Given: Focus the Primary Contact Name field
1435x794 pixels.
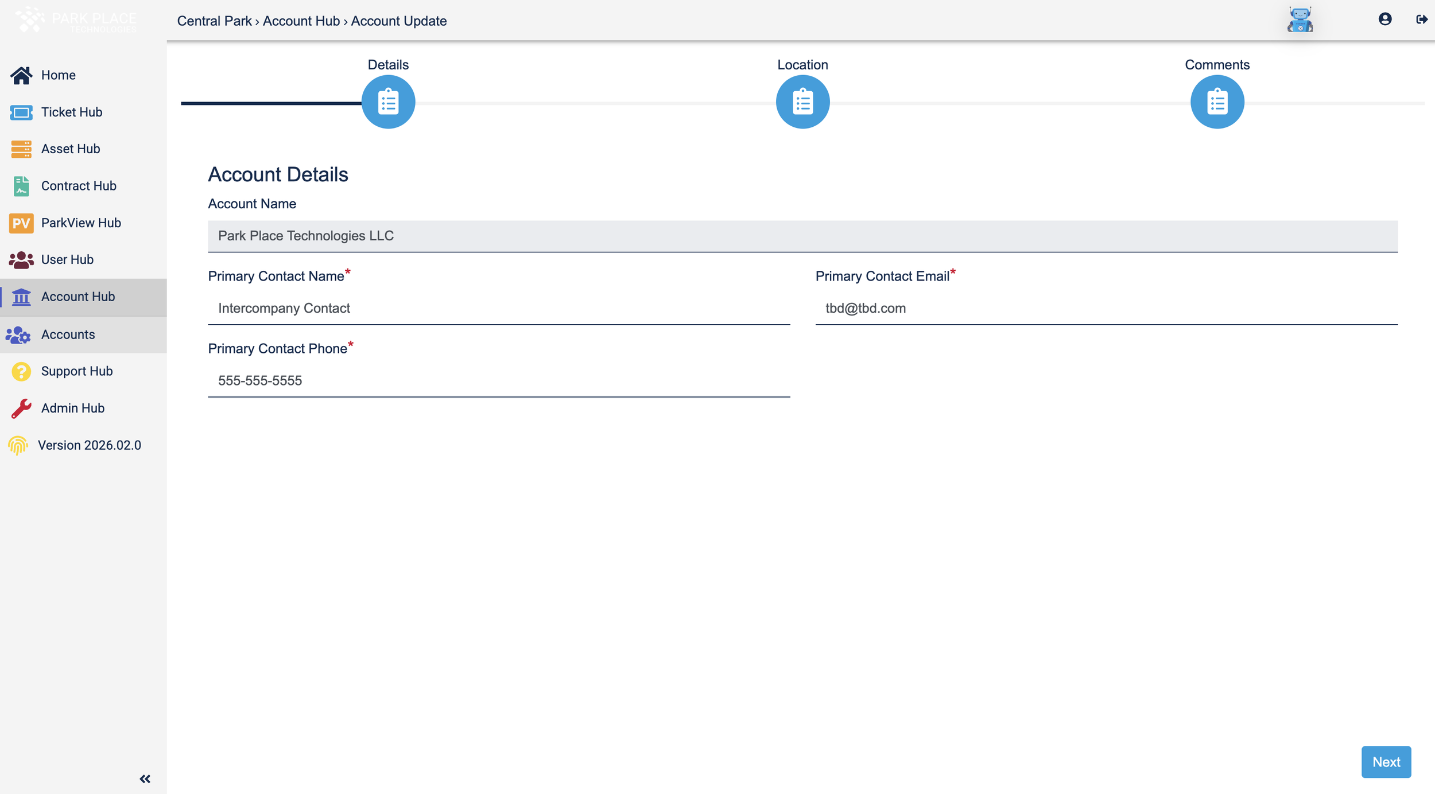Looking at the screenshot, I should [x=499, y=309].
